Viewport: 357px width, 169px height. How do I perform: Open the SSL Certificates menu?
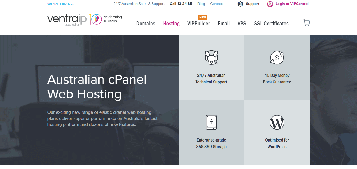coord(271,24)
